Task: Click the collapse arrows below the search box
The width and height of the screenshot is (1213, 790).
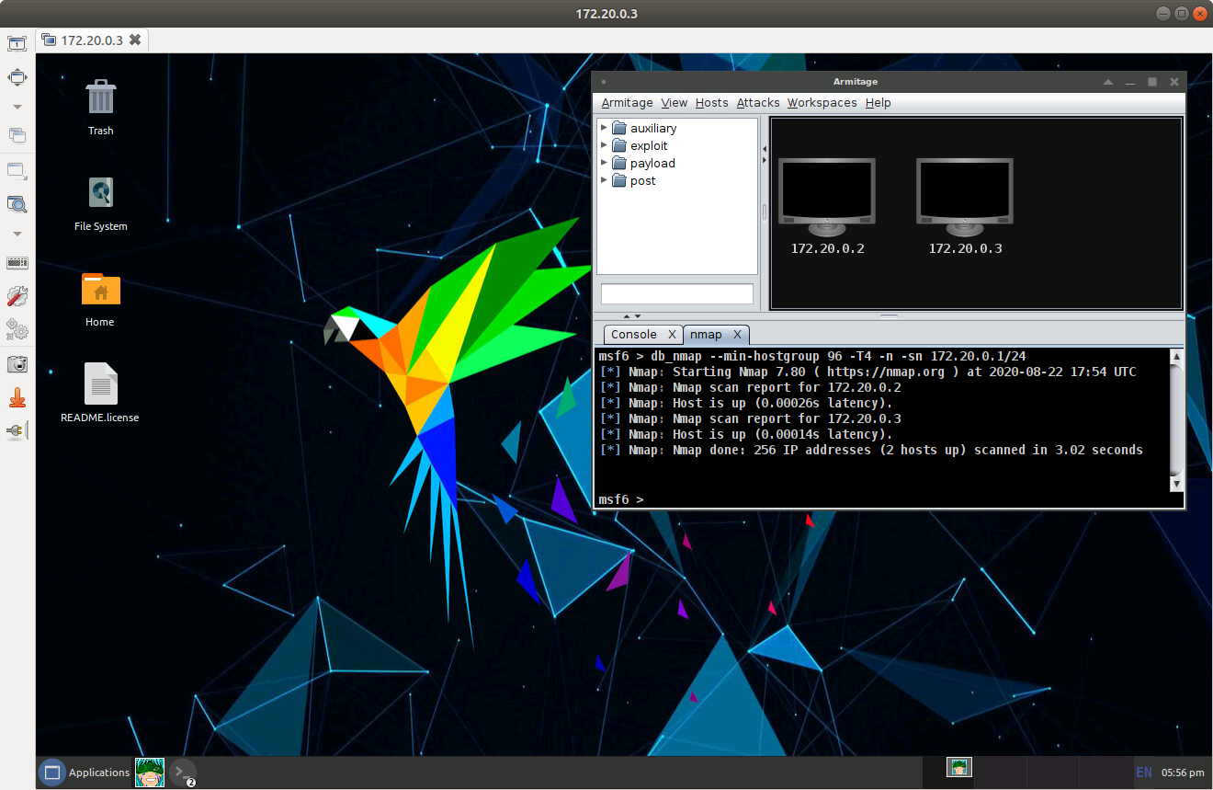Action: tap(632, 316)
